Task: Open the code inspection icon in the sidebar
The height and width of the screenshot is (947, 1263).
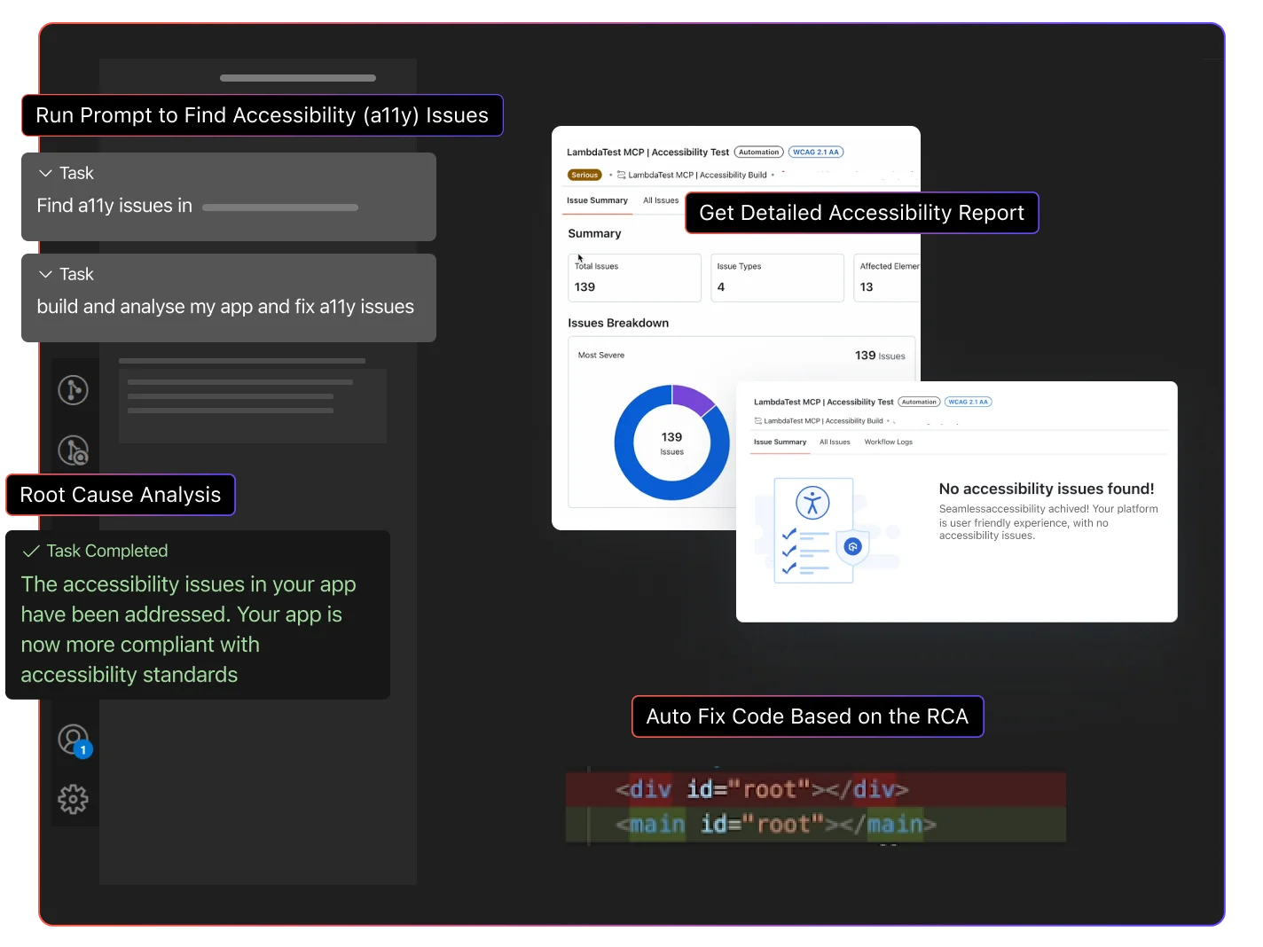Action: pos(75,450)
